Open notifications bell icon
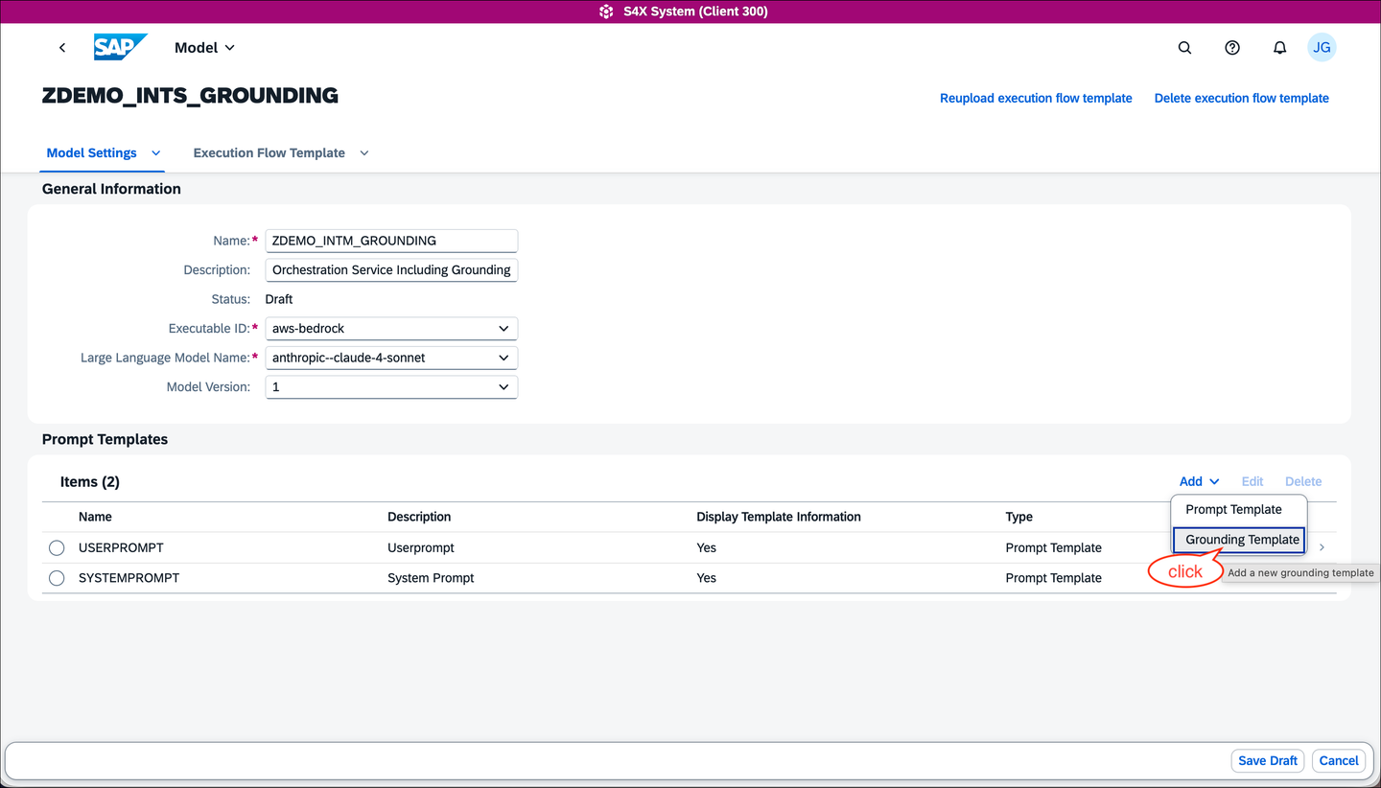 pyautogui.click(x=1279, y=48)
